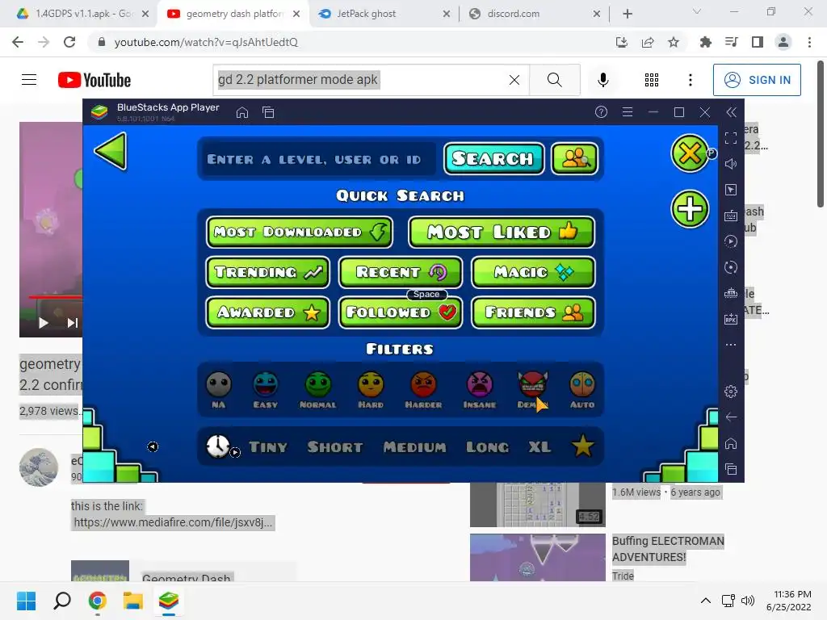
Task: Click BlueStacks sidebar back arrow
Action: (730, 417)
